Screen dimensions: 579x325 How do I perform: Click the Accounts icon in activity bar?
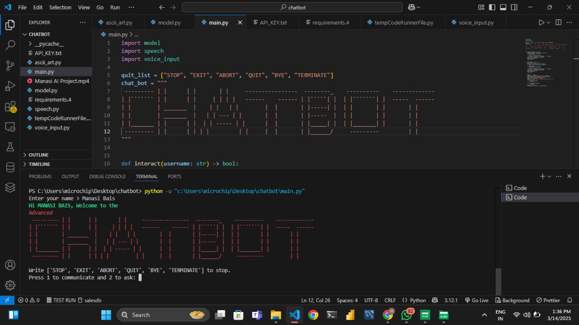(10, 265)
